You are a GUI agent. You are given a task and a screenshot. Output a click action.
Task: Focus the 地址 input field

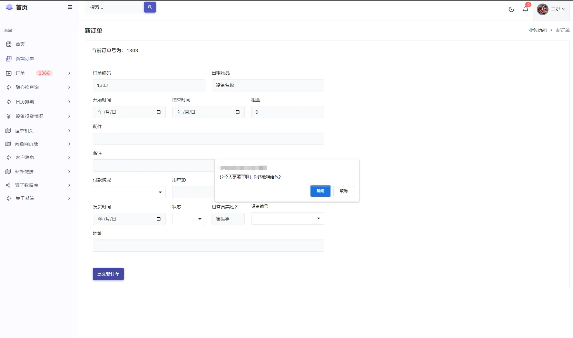coord(208,246)
